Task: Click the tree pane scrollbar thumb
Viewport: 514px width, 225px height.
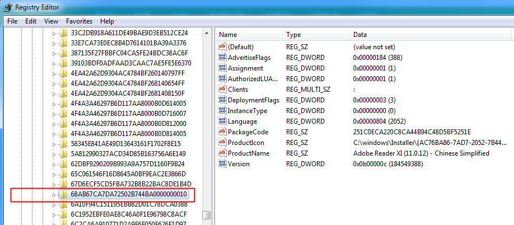Action: [207, 215]
